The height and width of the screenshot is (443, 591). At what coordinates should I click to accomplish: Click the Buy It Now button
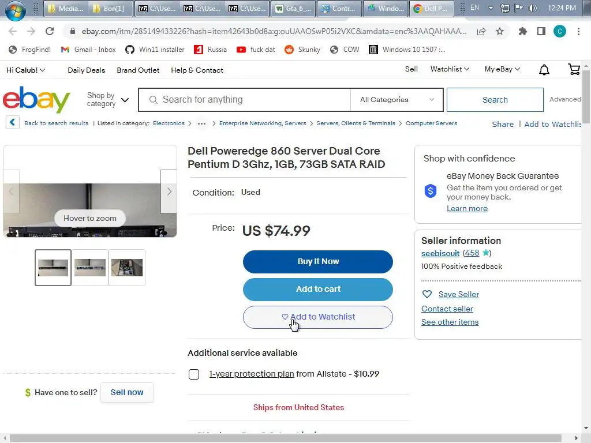(318, 261)
